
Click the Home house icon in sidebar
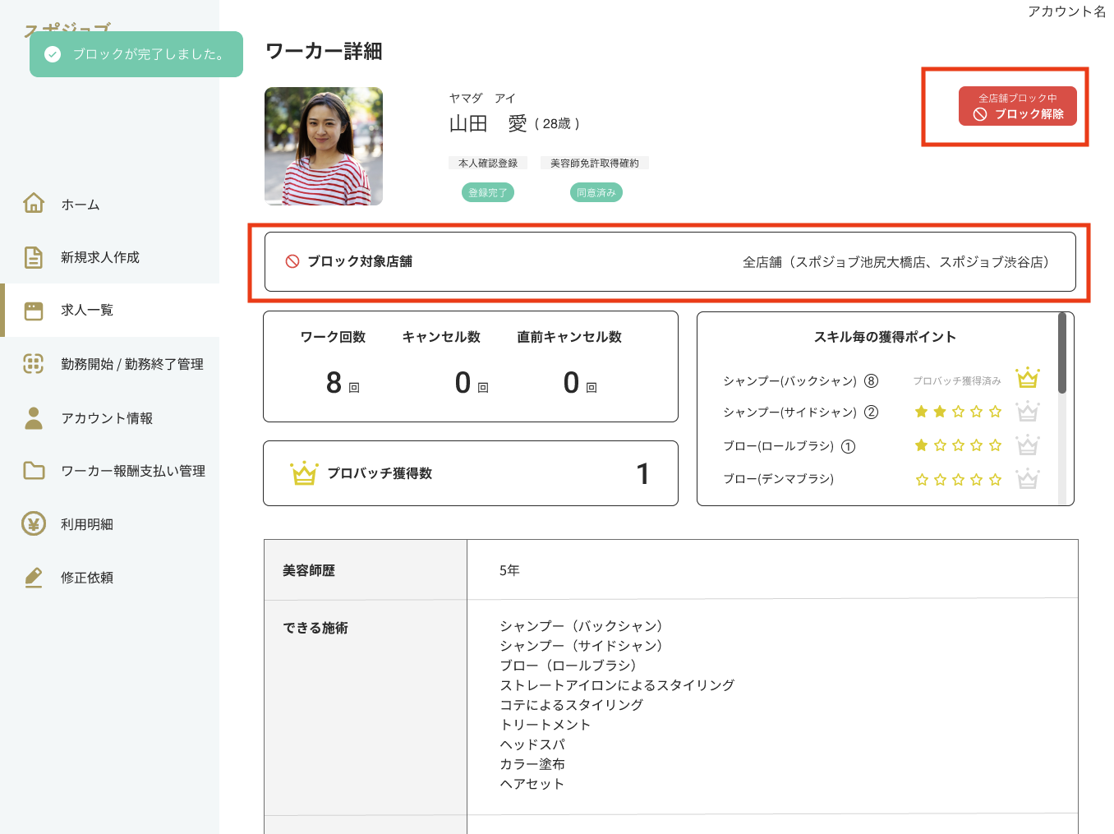(x=34, y=203)
